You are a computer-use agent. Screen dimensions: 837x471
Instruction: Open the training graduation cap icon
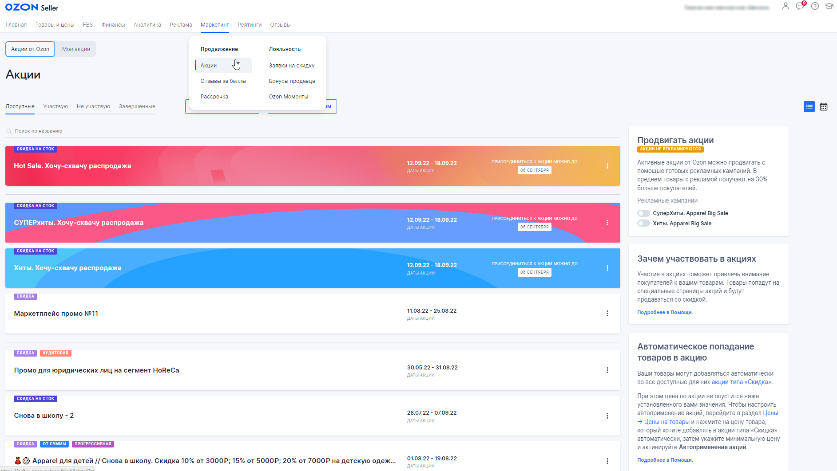coord(829,6)
